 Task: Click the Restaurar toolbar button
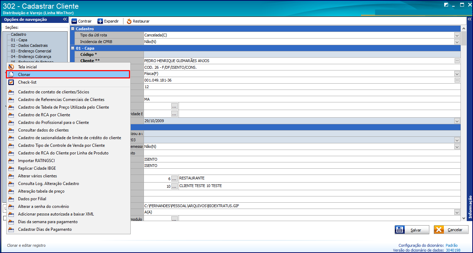138,21
